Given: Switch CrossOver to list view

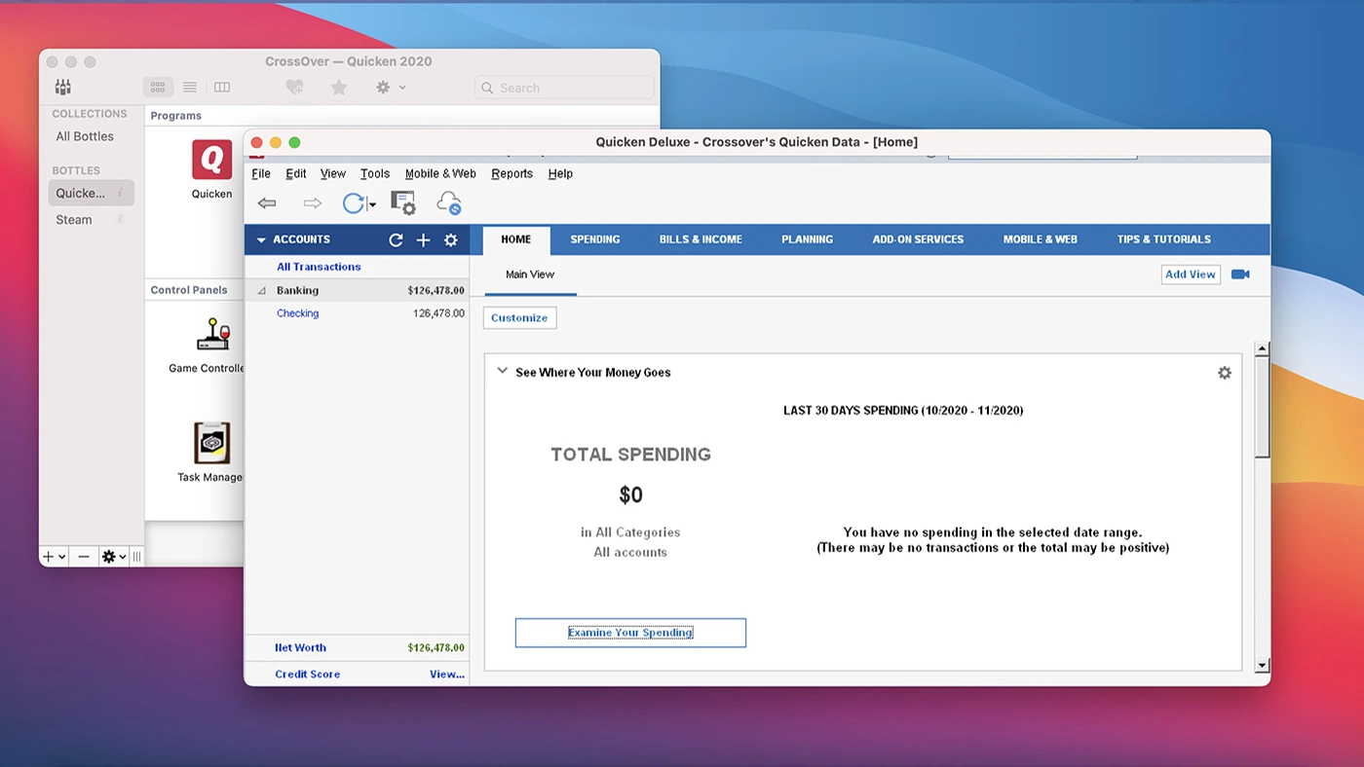Looking at the screenshot, I should click(x=190, y=88).
